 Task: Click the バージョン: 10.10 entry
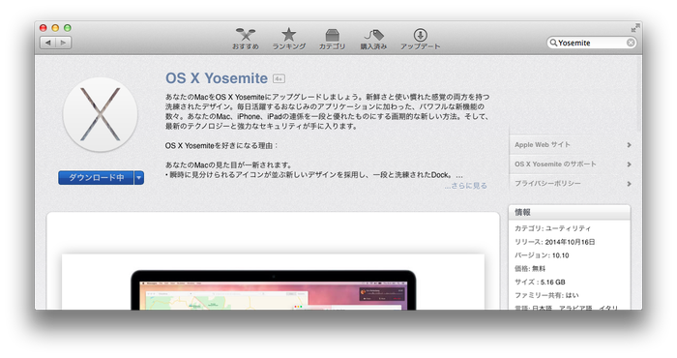(542, 255)
